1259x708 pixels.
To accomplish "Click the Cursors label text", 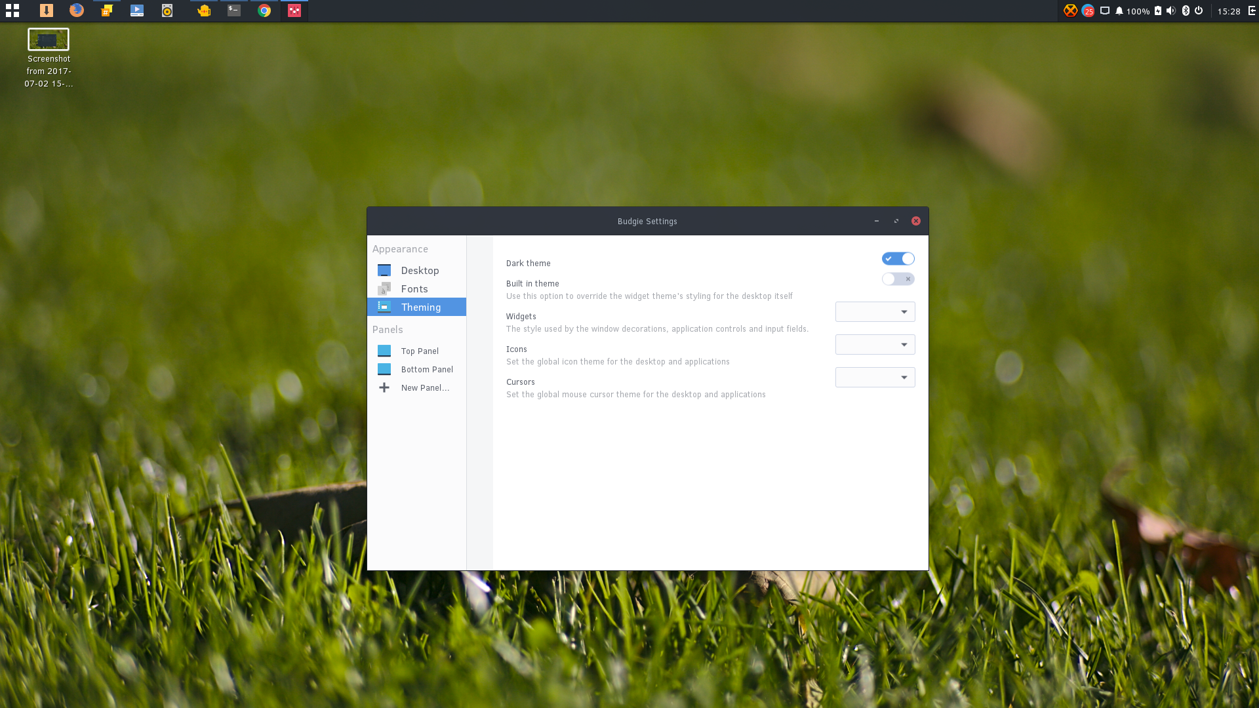I will click(521, 382).
